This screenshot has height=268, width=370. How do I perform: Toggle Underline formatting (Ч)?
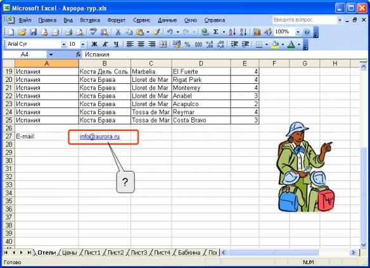116,44
